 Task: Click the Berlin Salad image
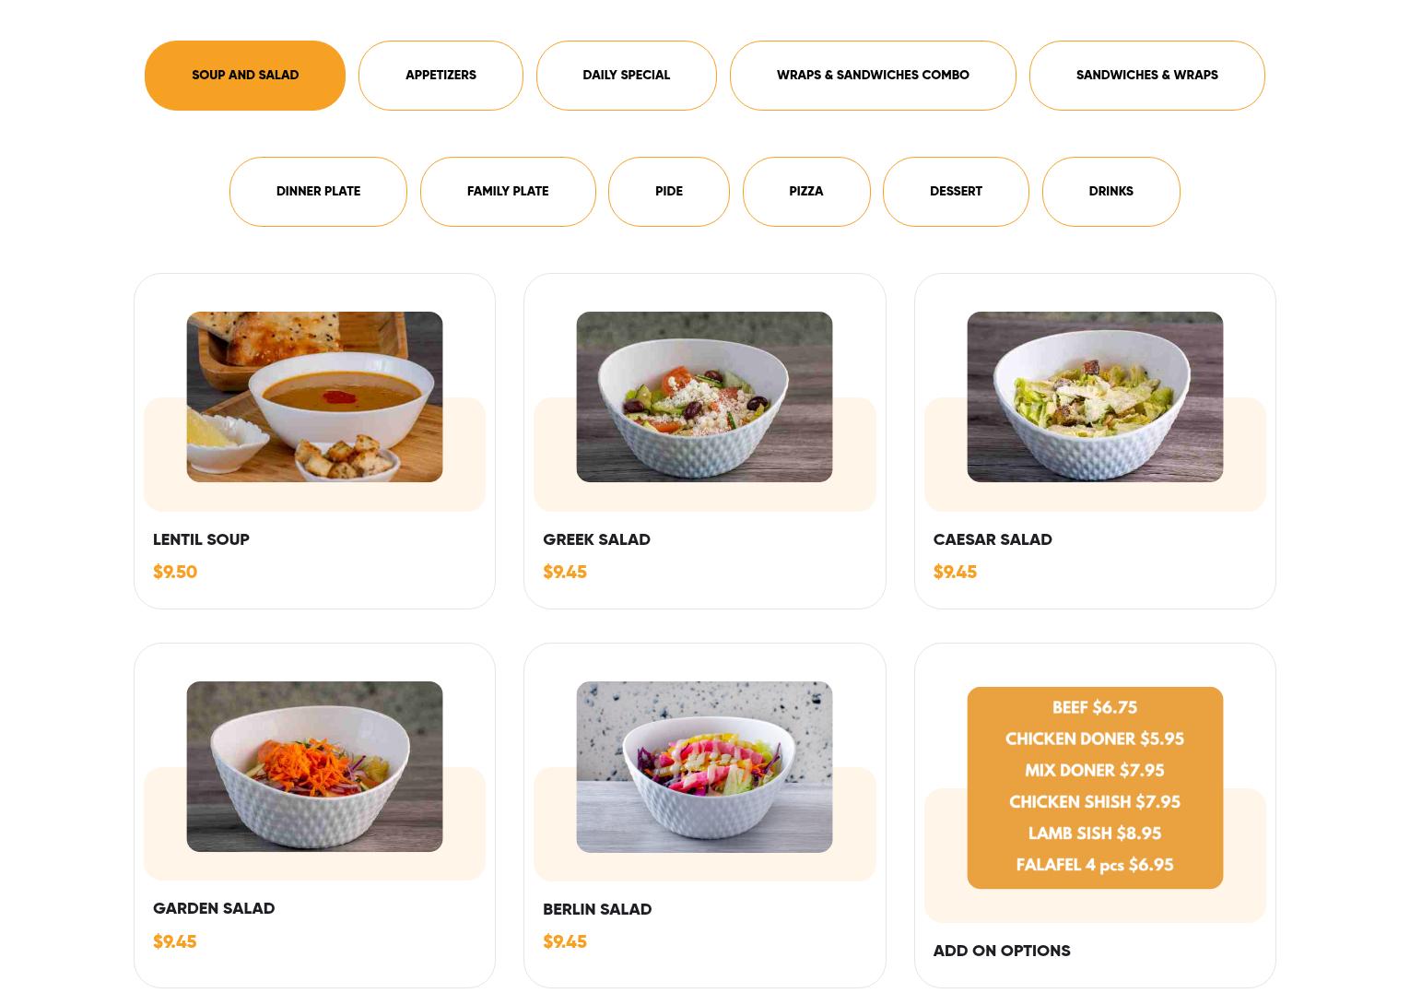pos(704,767)
